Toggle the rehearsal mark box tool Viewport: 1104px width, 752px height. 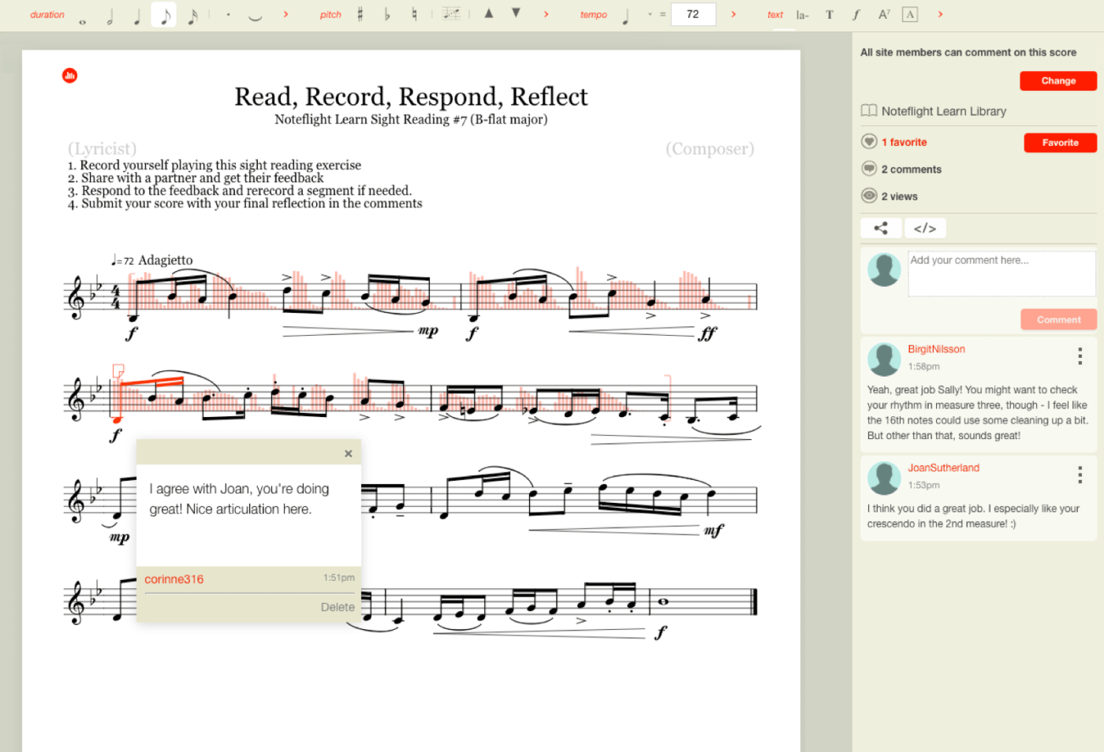[909, 14]
